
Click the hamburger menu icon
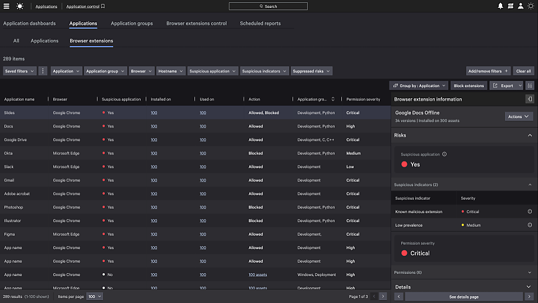pos(7,6)
